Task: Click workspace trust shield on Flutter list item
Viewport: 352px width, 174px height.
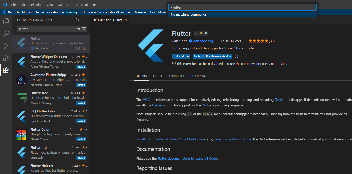Action: 78,48
